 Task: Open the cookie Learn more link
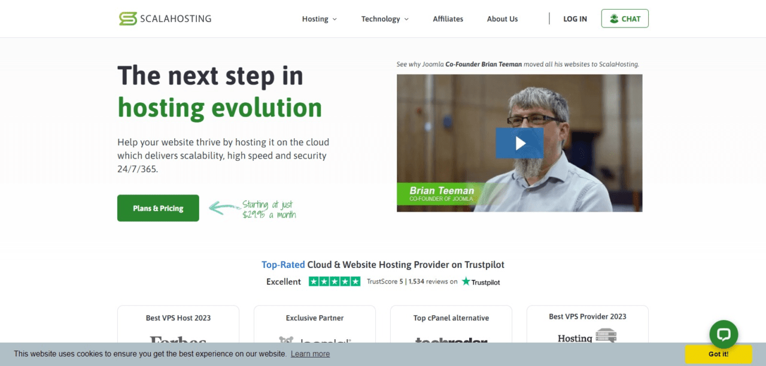(x=310, y=354)
